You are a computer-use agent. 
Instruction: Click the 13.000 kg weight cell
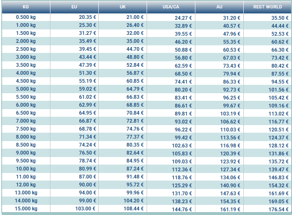(26, 193)
